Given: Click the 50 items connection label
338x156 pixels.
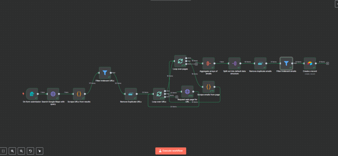Looking at the screenshot, I should pyautogui.click(x=248, y=62).
